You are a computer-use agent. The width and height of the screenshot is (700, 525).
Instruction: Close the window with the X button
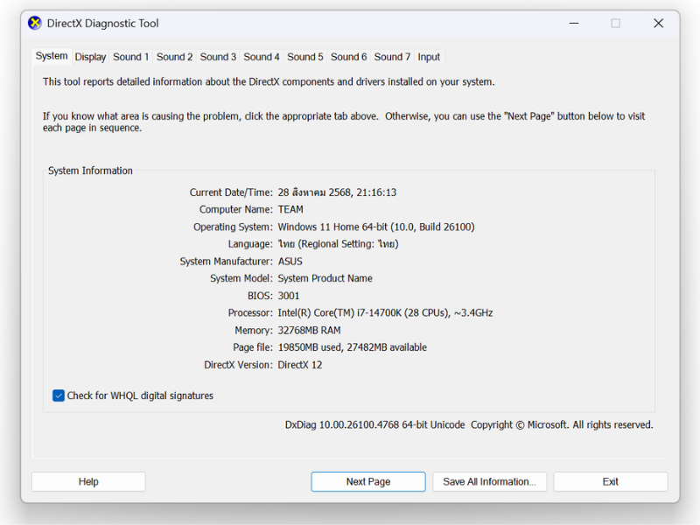point(658,24)
